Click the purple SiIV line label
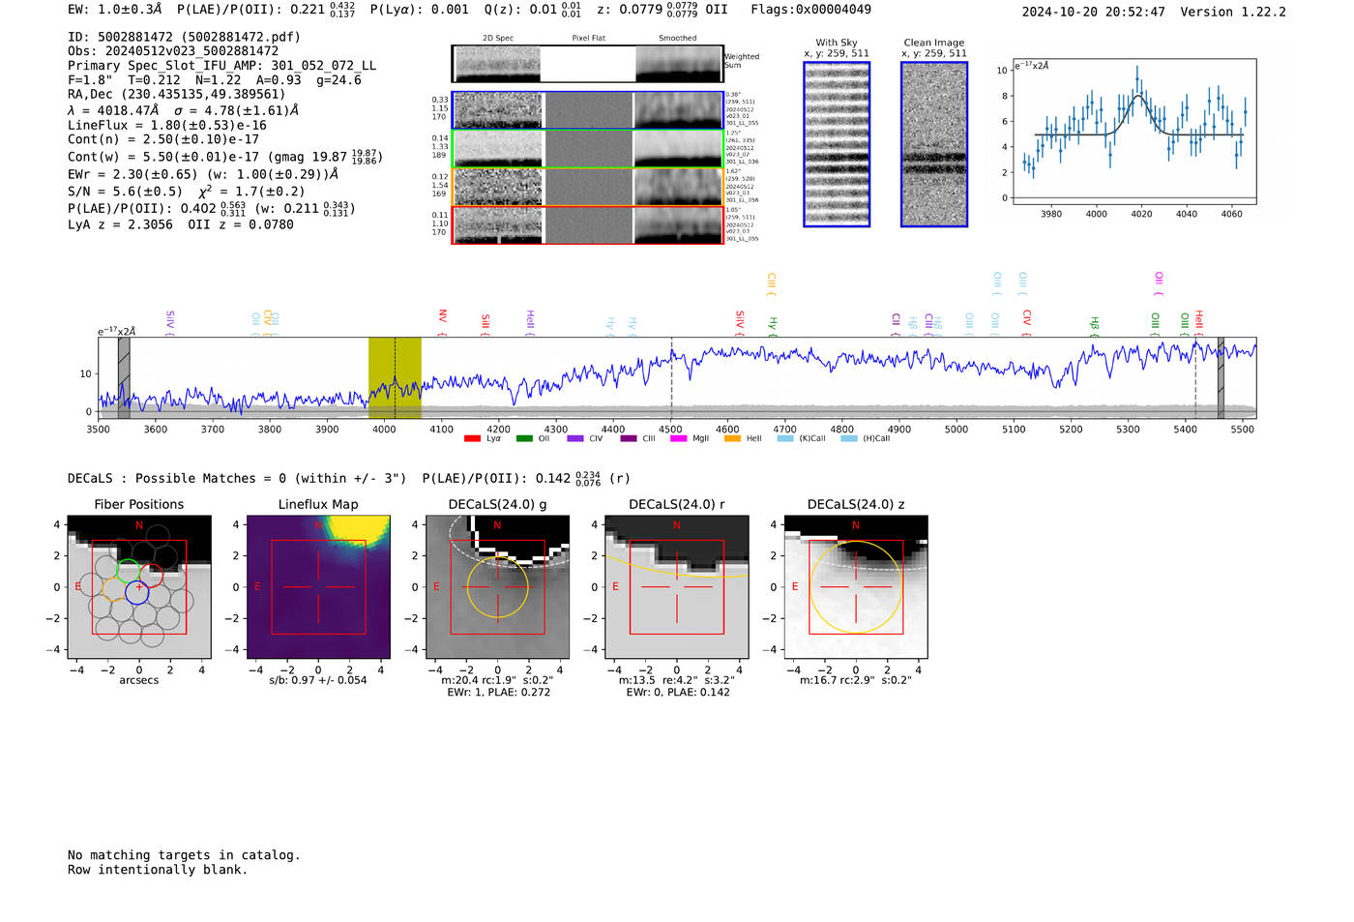1354x922 pixels. click(x=170, y=322)
